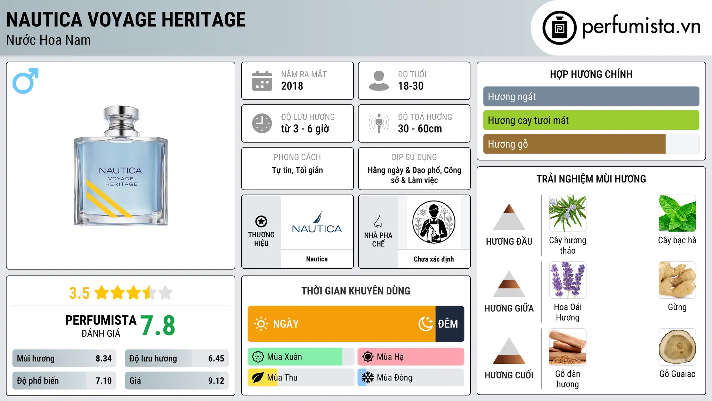Click the base notes pyramid icon above Hương cuối
712x401 pixels.
509,351
